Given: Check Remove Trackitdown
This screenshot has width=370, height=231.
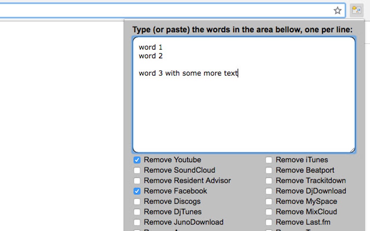Looking at the screenshot, I should coord(269,181).
